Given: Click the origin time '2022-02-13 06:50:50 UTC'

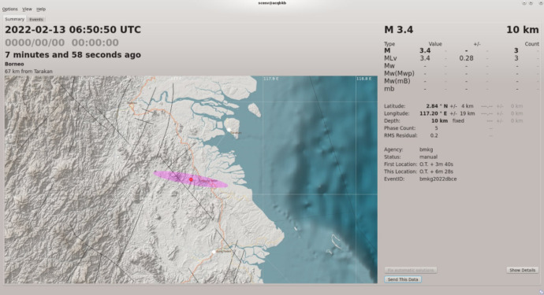Looking at the screenshot, I should click(x=73, y=30).
